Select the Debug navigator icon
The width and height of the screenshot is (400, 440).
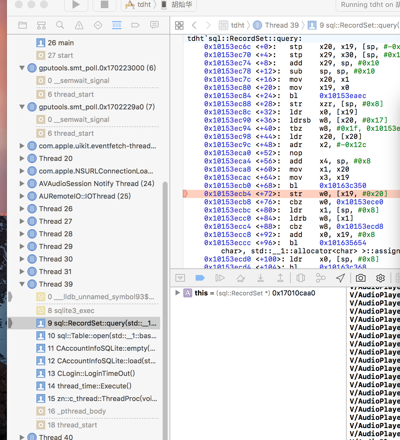click(x=117, y=25)
